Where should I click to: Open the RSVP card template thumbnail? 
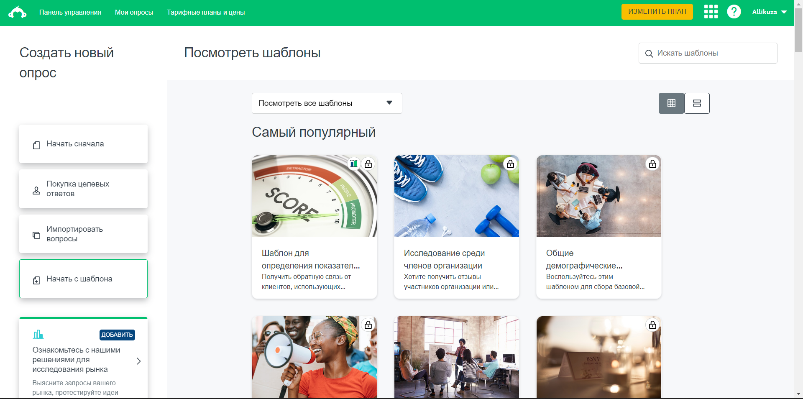(x=599, y=357)
